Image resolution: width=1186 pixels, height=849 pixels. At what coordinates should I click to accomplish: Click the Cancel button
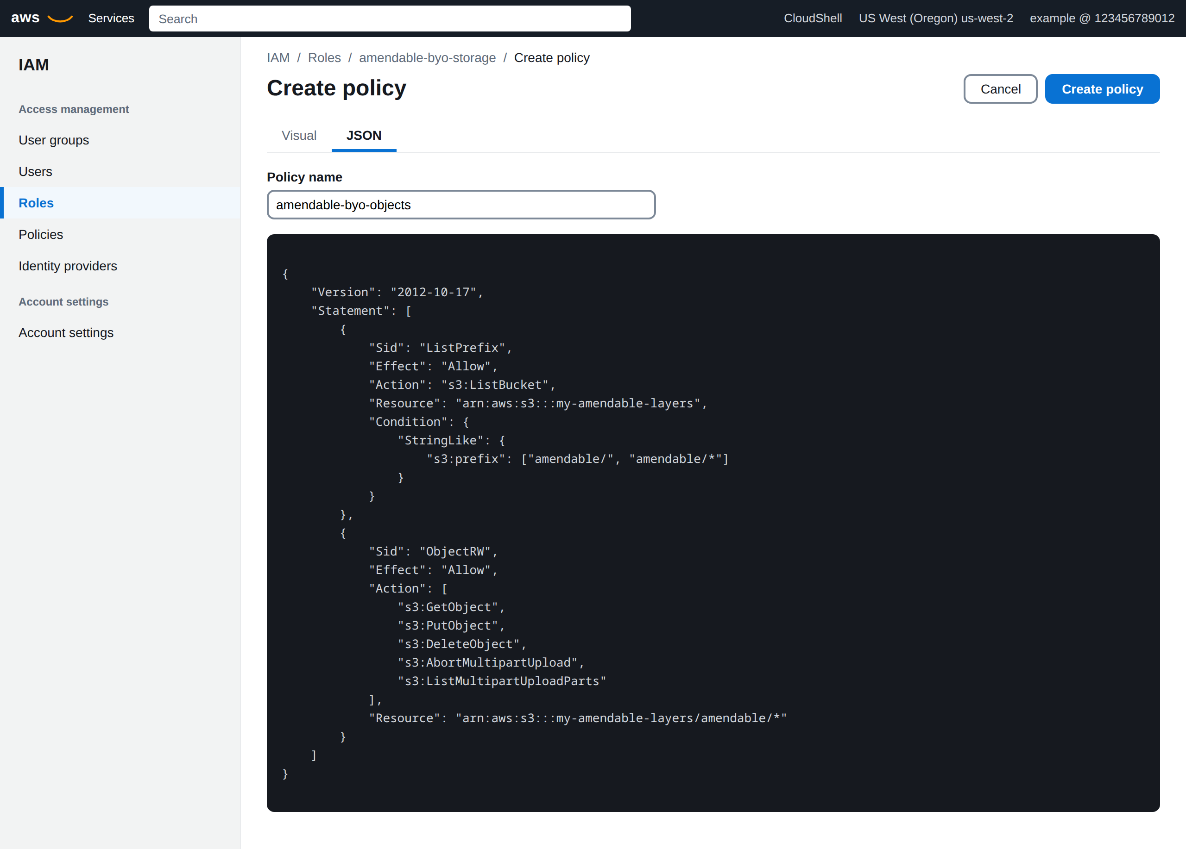pos(1000,89)
